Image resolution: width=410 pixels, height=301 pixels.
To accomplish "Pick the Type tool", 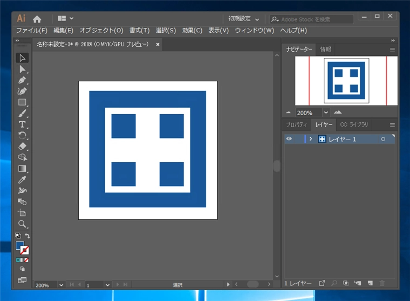I will coord(22,124).
